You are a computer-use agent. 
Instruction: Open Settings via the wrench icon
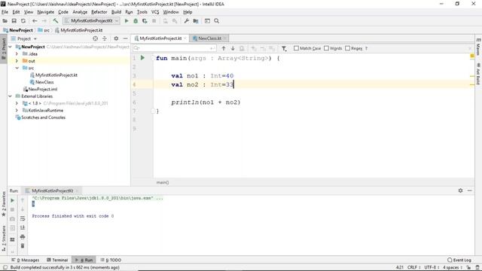coord(186,21)
